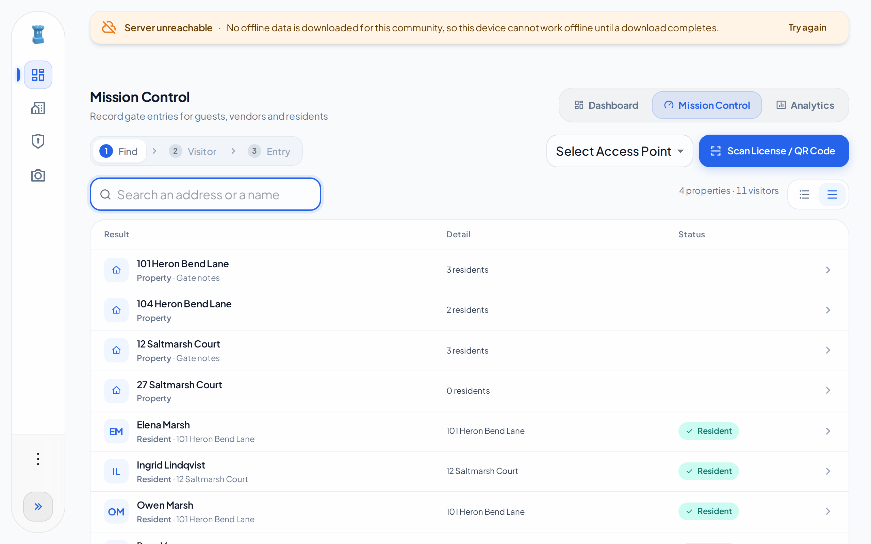Open the security shield icon in sidebar

(x=38, y=141)
